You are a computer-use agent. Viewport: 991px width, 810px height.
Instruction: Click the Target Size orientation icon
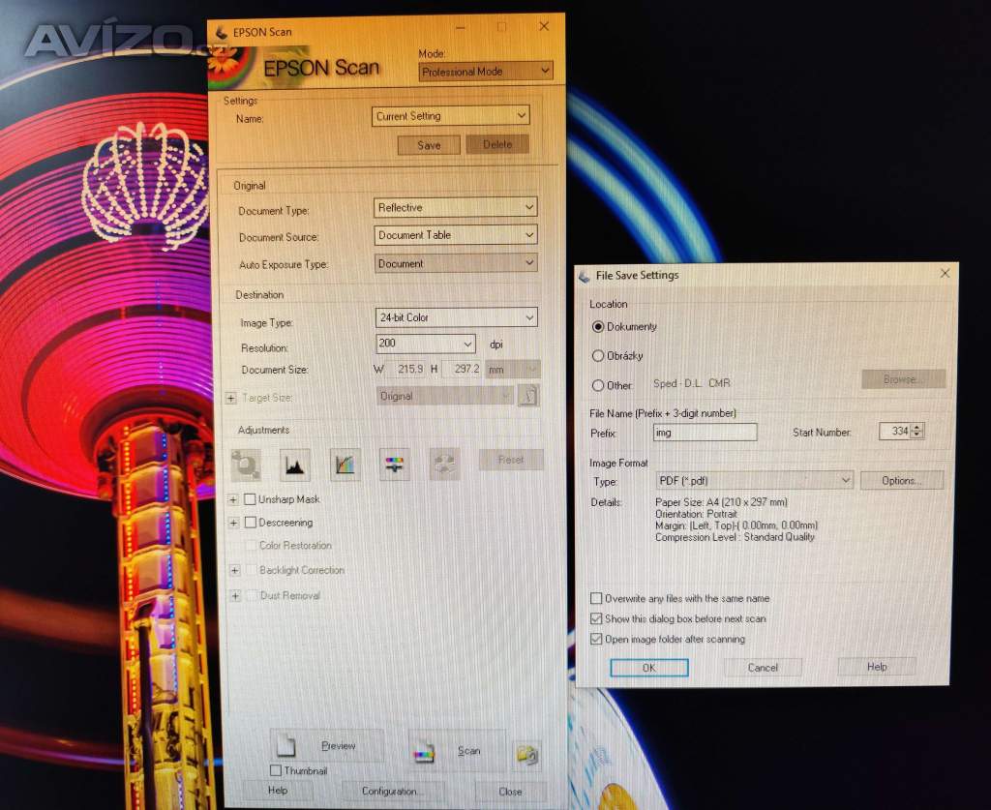click(x=528, y=397)
